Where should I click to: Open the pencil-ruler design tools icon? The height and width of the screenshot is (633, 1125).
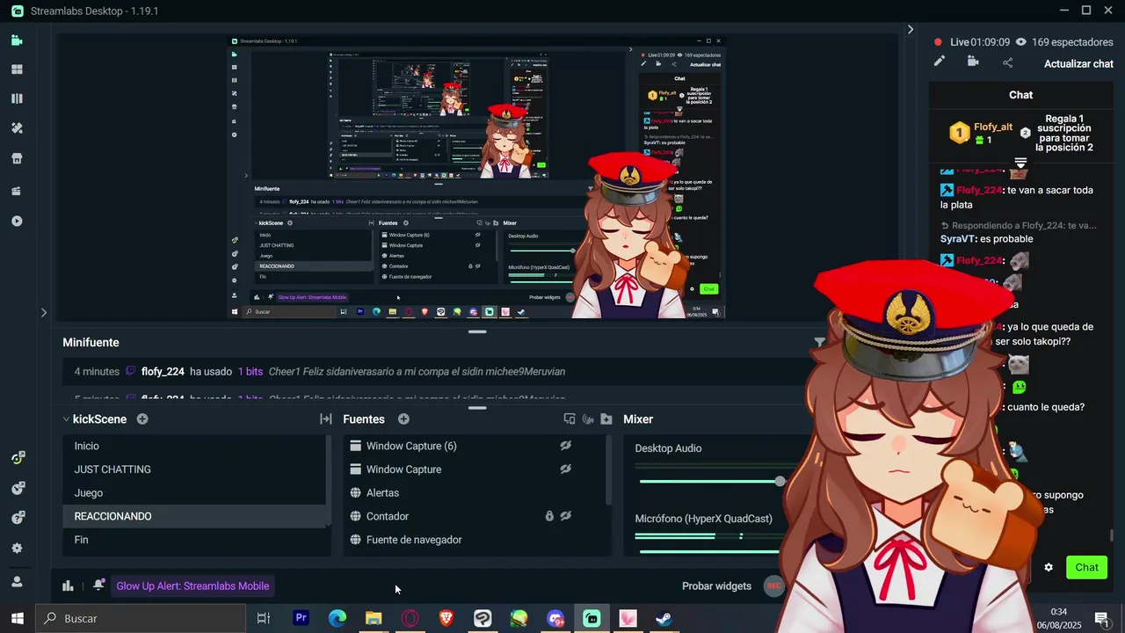17,128
